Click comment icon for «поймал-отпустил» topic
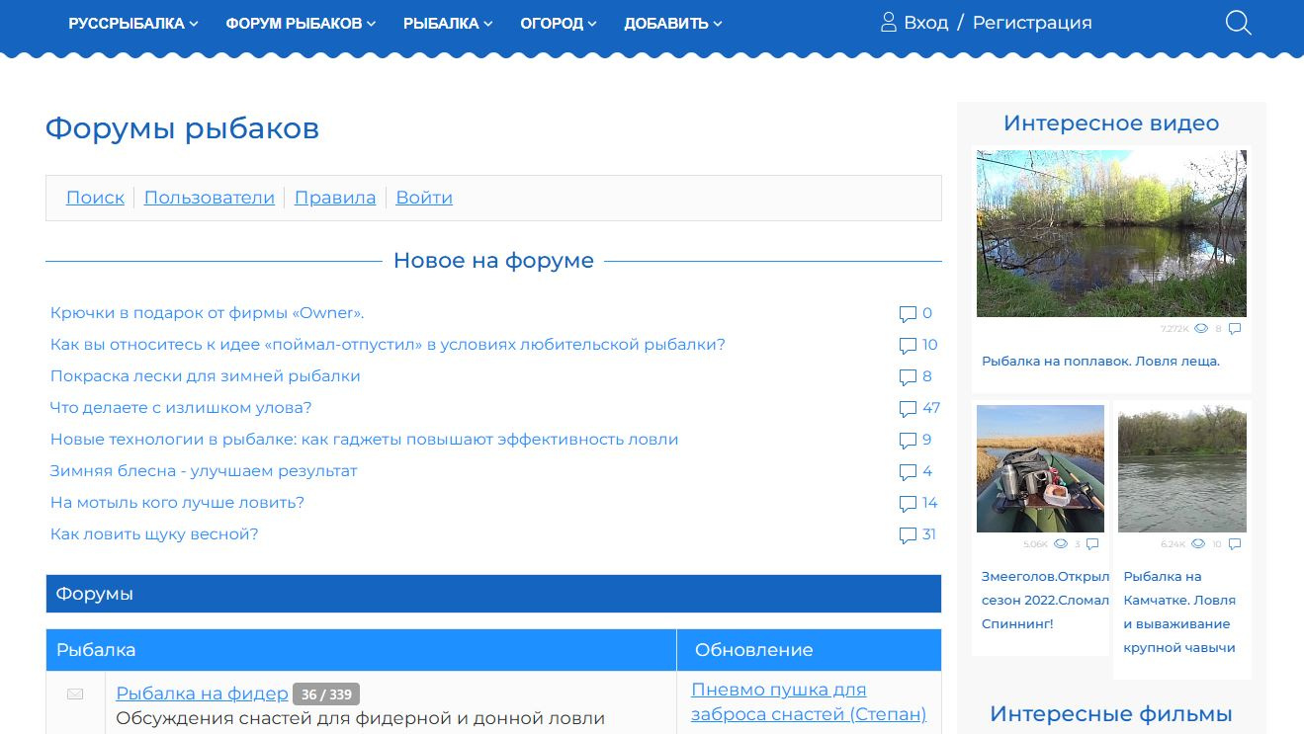1304x734 pixels. point(908,346)
